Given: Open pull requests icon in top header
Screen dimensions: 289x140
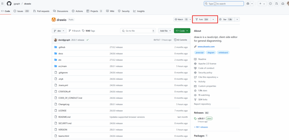Looking at the screenshot, I should coord(277,4).
